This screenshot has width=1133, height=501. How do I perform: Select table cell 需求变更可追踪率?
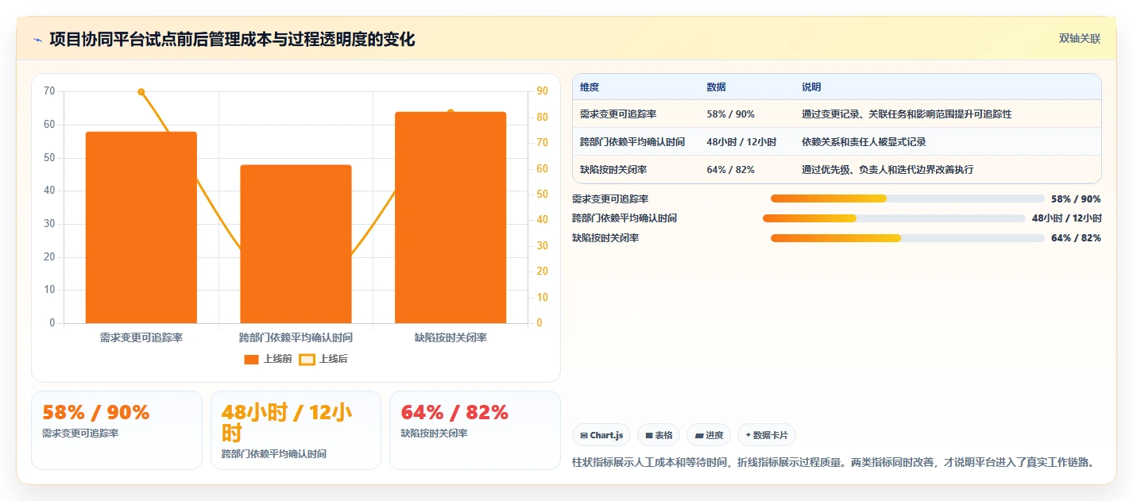618,114
